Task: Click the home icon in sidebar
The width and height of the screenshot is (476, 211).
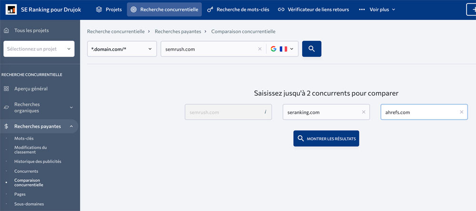Action: coord(6,30)
